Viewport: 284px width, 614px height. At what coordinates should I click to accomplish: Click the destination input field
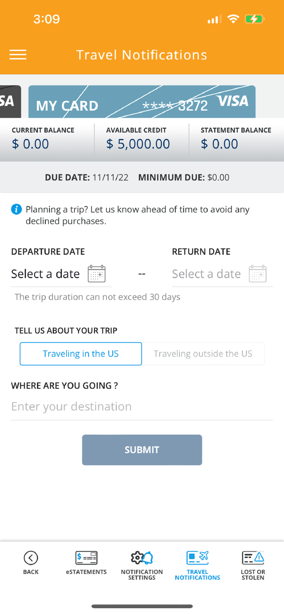click(x=142, y=406)
